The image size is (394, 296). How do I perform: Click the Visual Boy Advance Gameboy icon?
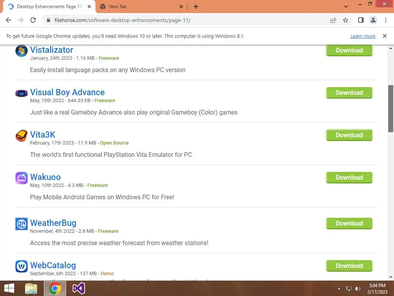coord(22,93)
